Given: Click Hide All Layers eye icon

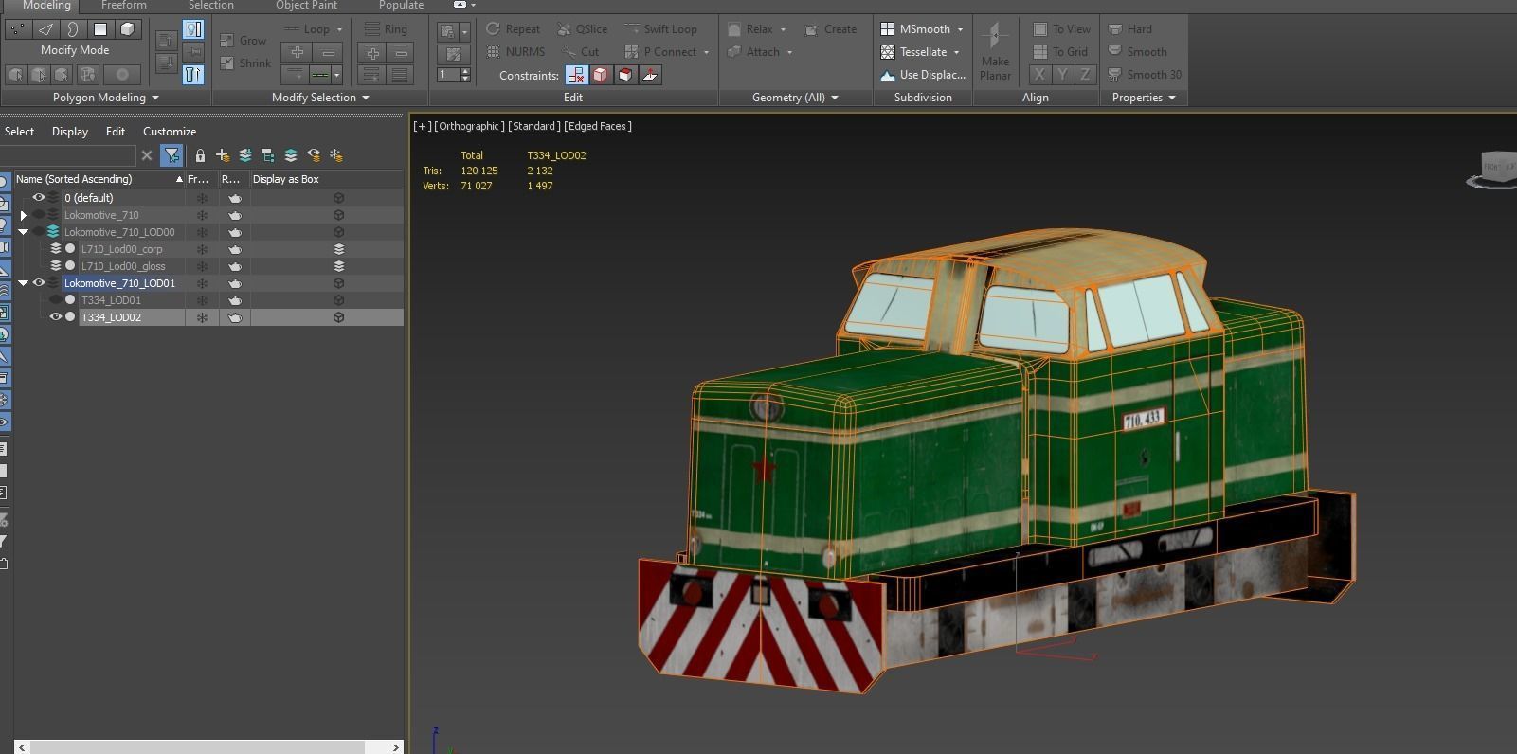Looking at the screenshot, I should click(x=314, y=155).
